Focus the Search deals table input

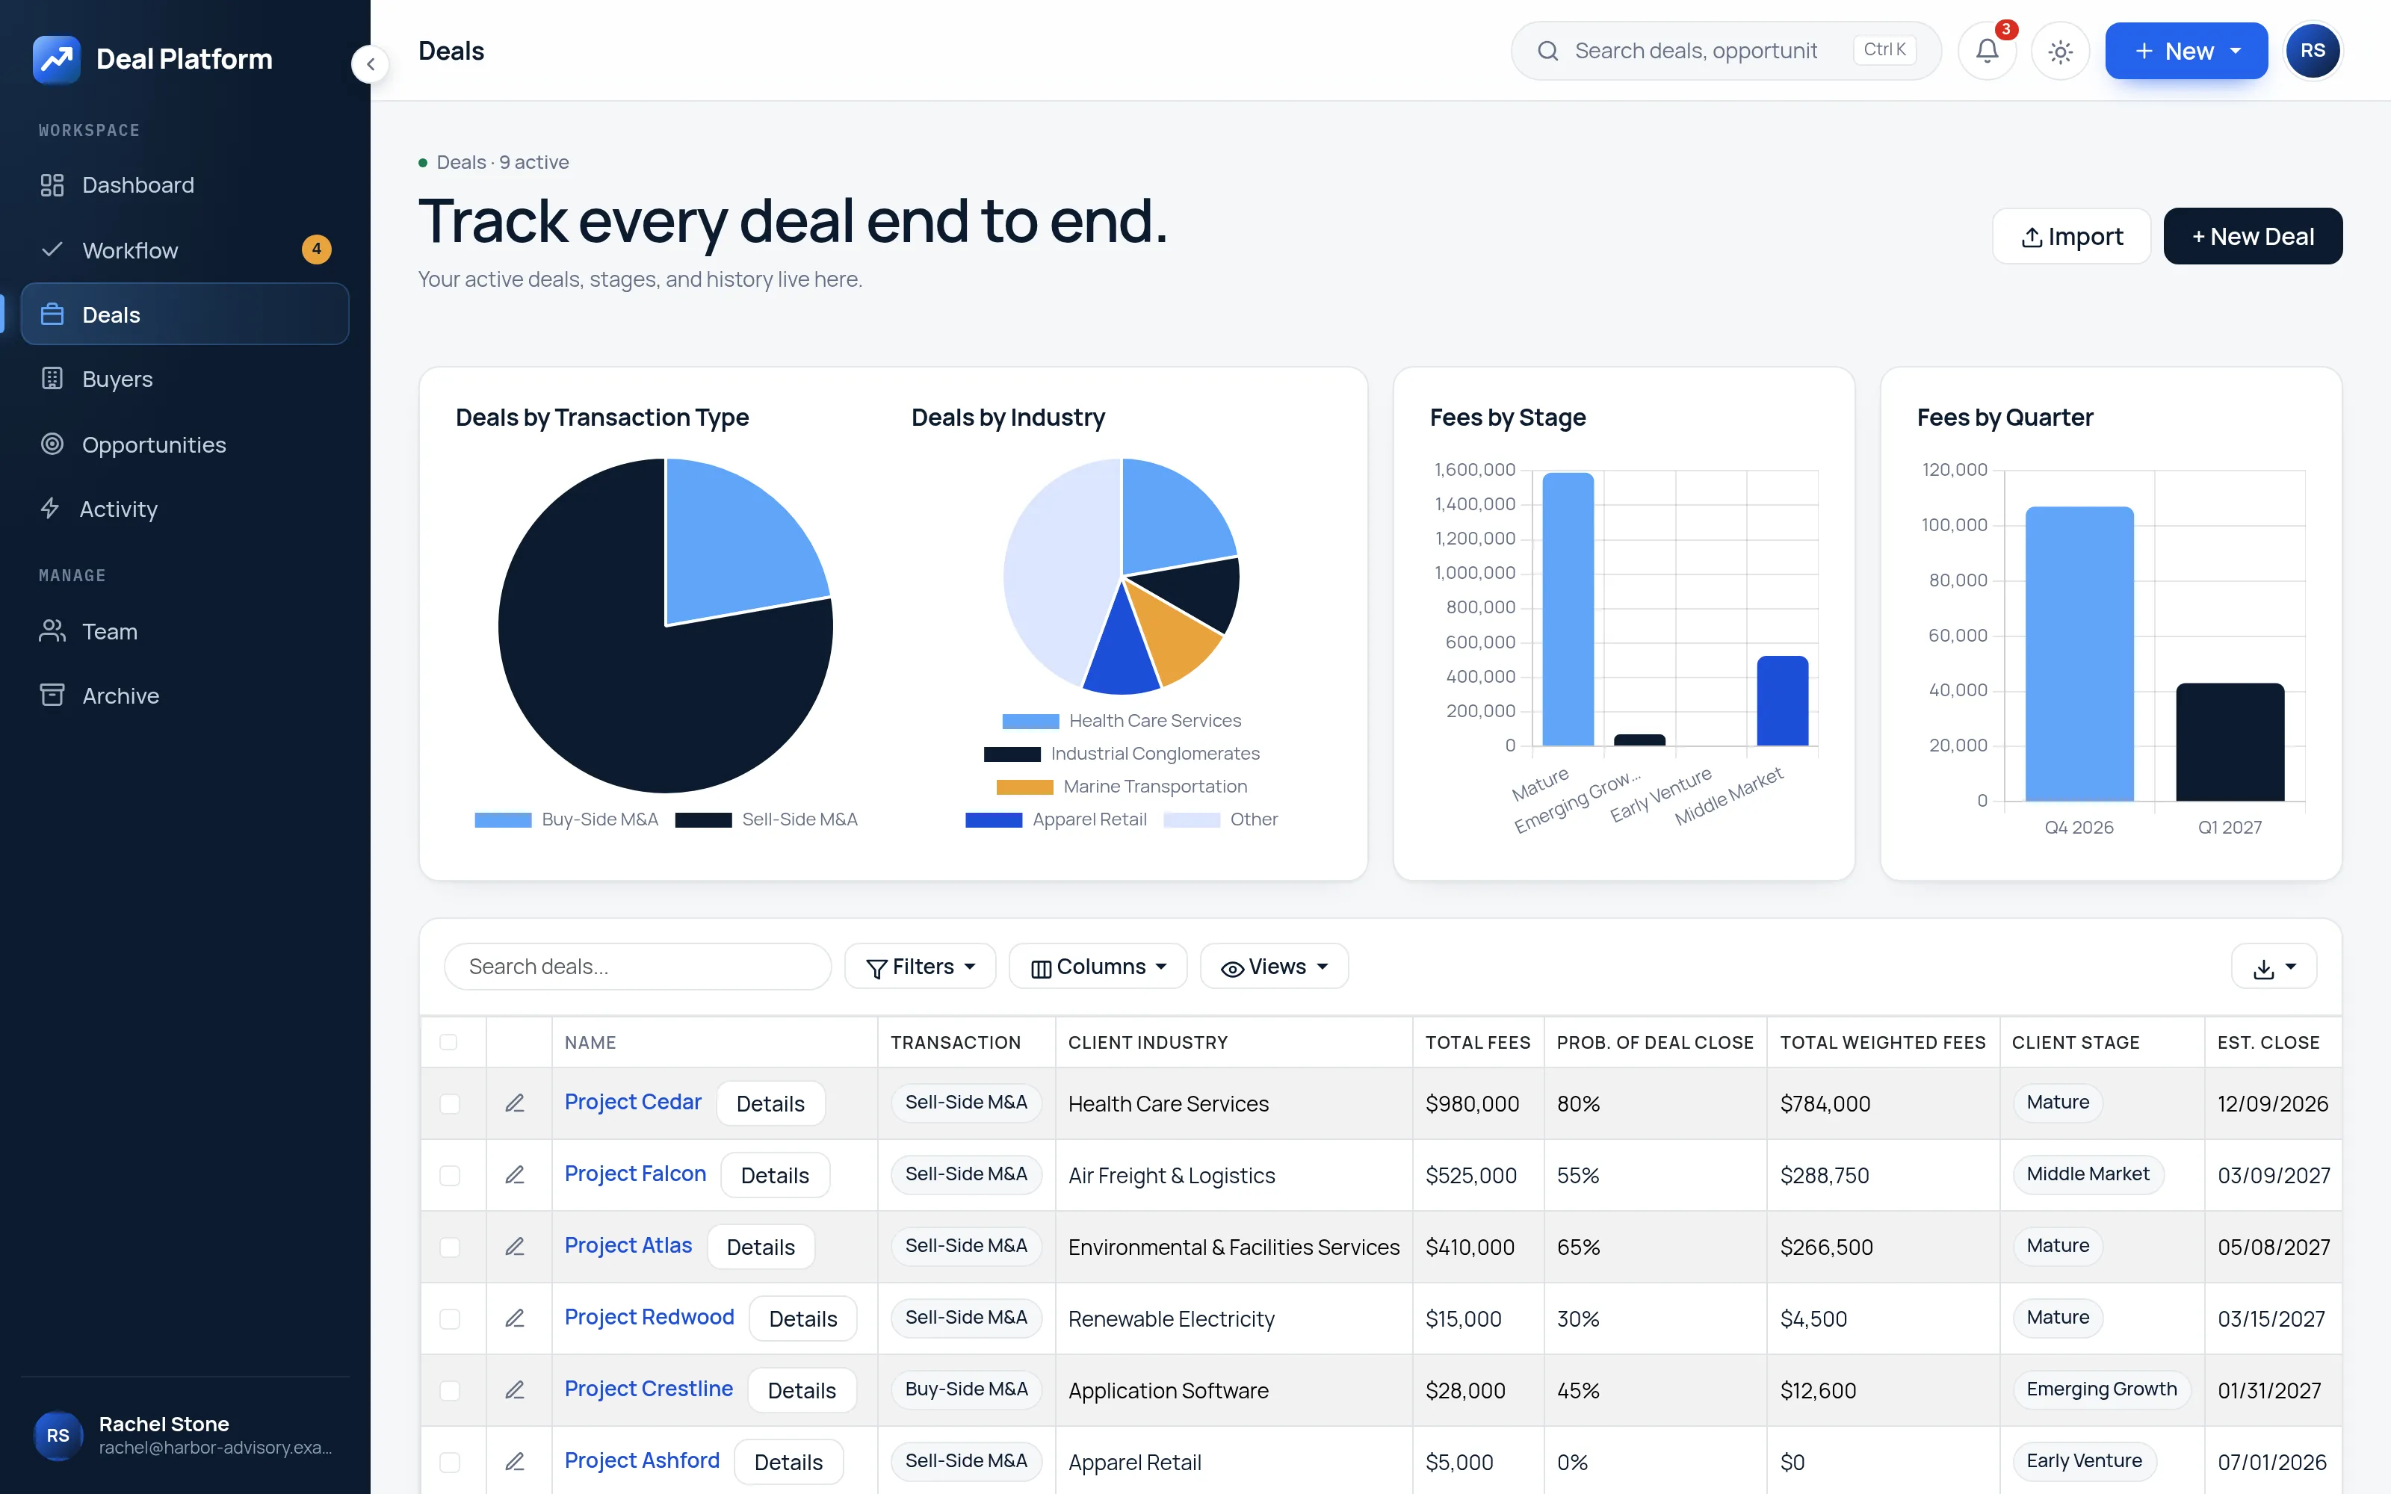tap(637, 967)
